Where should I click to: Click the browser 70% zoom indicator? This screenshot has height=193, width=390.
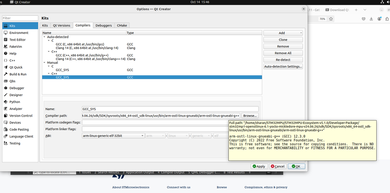323,19
